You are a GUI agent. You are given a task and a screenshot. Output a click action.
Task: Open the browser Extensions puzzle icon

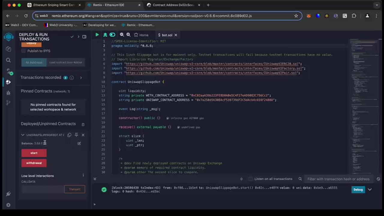coord(354,16)
